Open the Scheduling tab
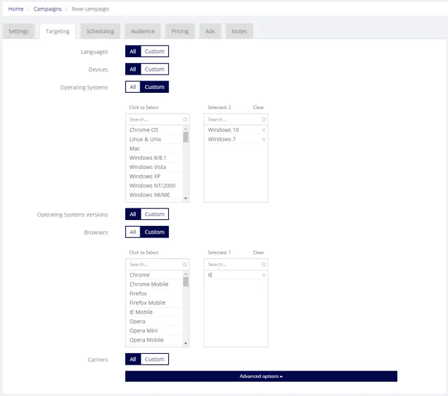The width and height of the screenshot is (448, 396). tap(100, 31)
